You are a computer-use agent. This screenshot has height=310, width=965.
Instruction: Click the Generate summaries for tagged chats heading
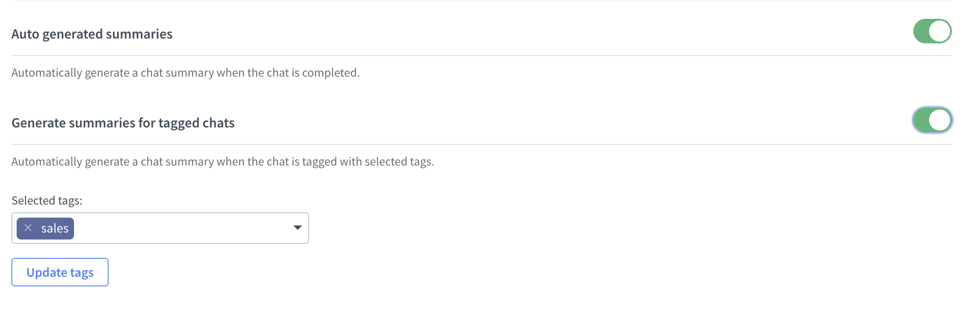click(123, 123)
